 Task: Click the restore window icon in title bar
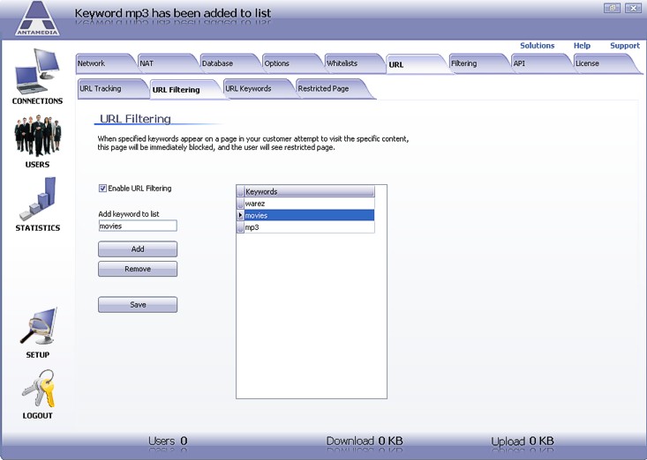click(611, 8)
